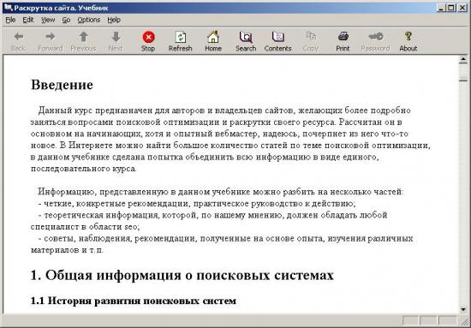Image resolution: width=471 pixels, height=328 pixels.
Task: Go to Previous topic arrow
Action: [x=83, y=37]
